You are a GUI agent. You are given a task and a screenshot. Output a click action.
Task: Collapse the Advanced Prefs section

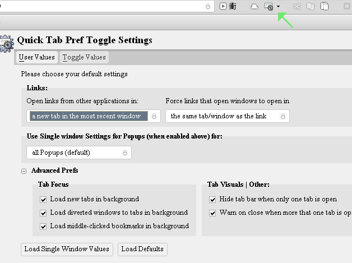click(x=24, y=172)
